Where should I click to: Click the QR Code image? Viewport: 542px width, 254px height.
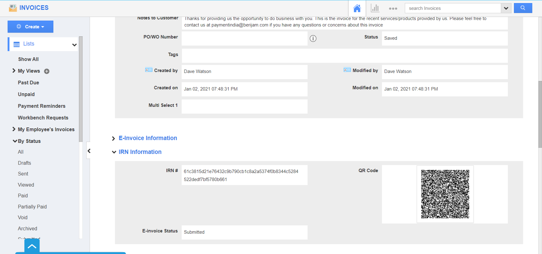[445, 194]
